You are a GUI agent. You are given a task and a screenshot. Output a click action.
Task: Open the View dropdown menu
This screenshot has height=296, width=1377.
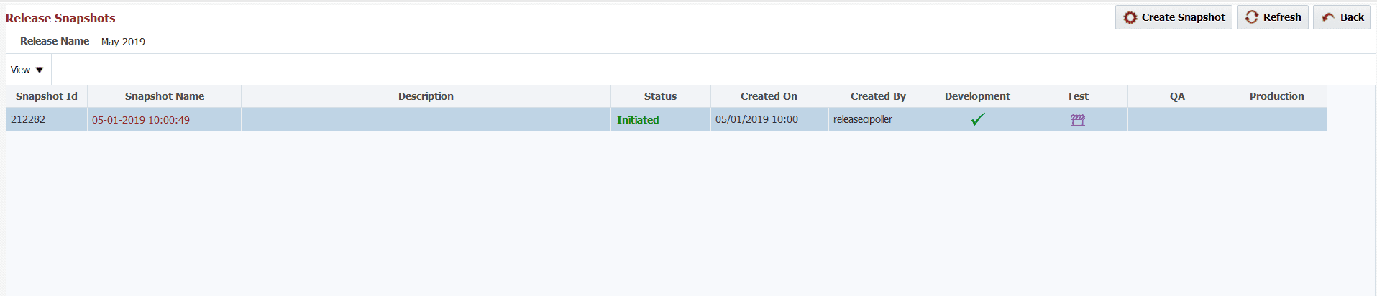tap(27, 70)
